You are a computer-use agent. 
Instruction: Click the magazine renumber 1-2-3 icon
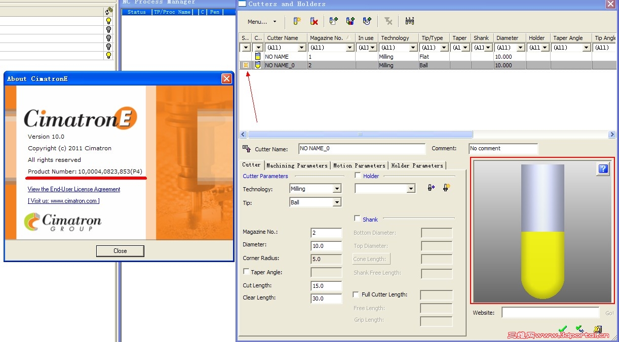[x=410, y=21]
